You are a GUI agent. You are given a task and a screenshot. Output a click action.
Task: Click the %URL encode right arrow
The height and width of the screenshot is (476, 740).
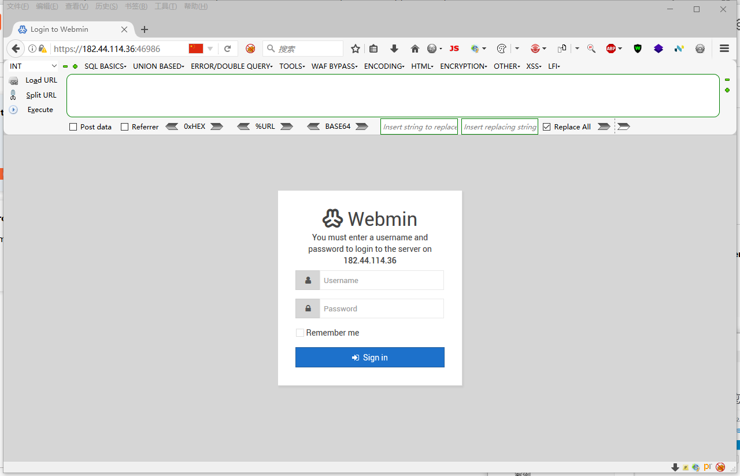coord(287,127)
